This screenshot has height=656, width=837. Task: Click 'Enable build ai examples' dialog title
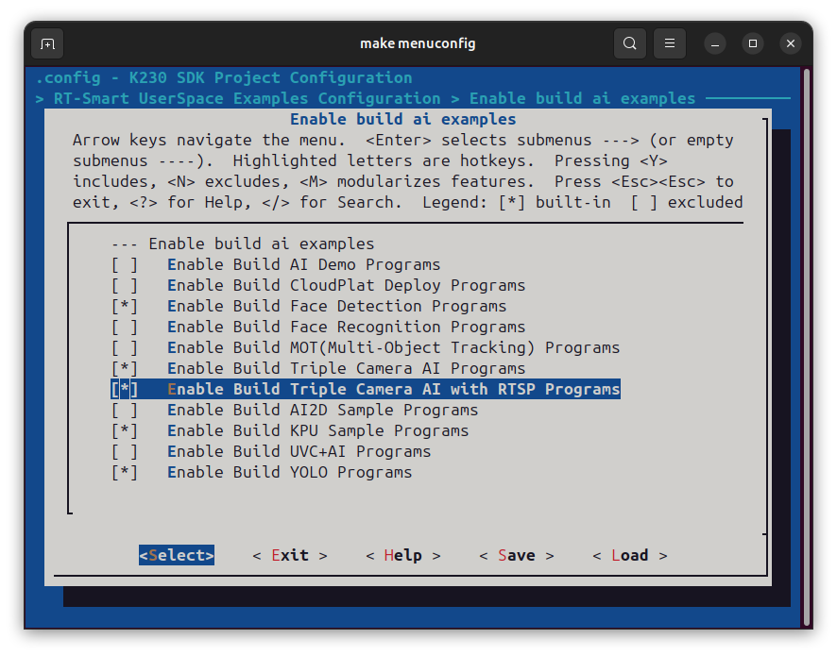[403, 120]
